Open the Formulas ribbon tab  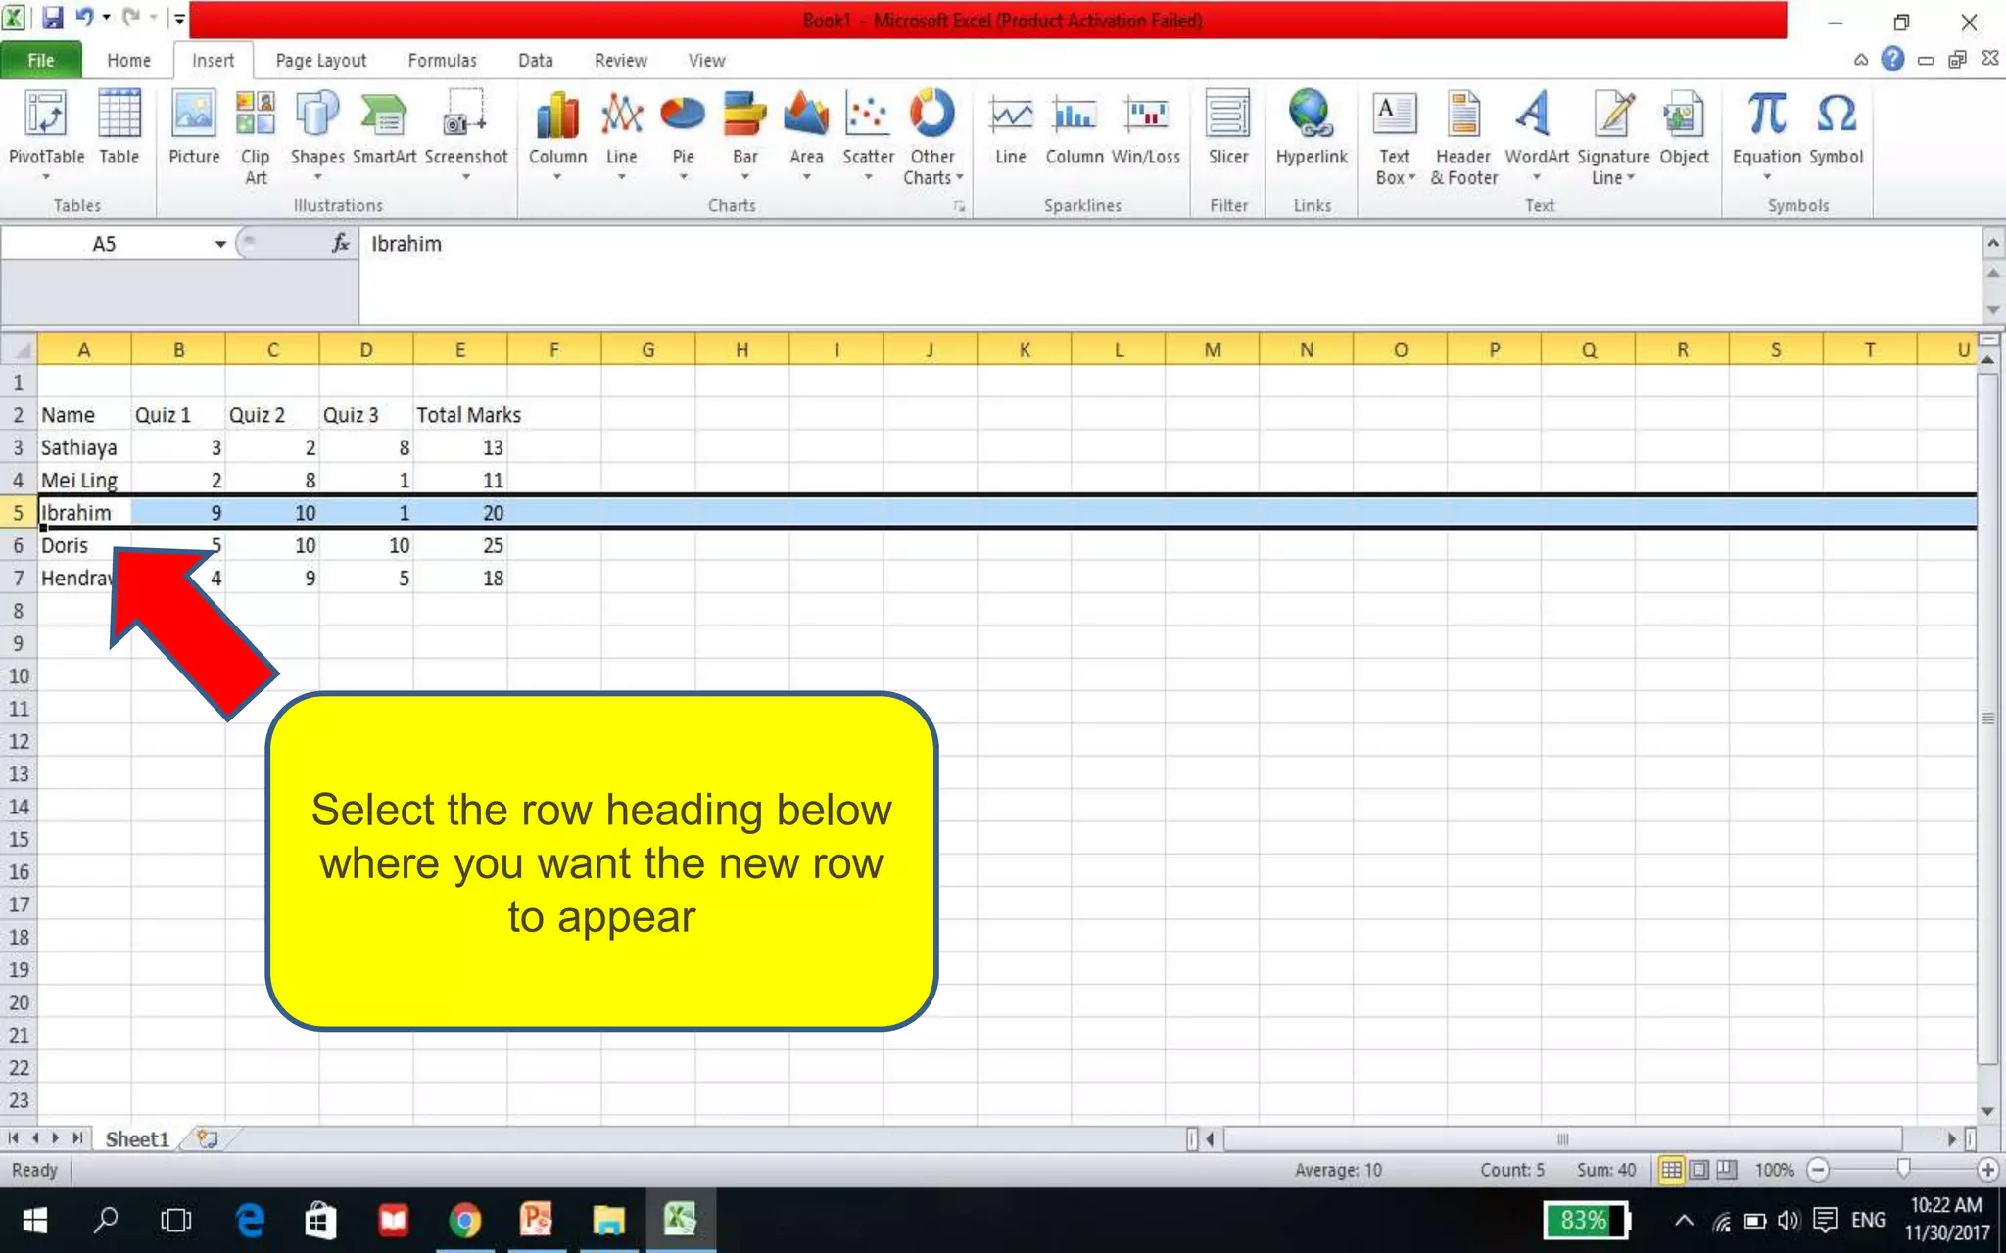pyautogui.click(x=442, y=61)
